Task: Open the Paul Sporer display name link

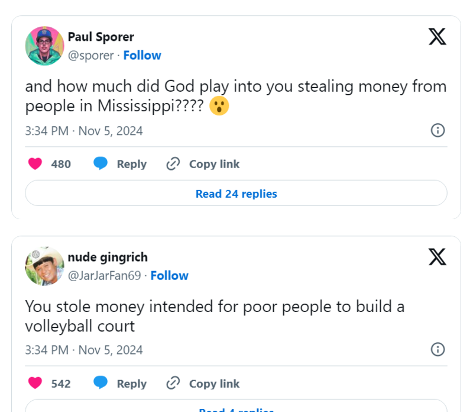Action: (101, 37)
